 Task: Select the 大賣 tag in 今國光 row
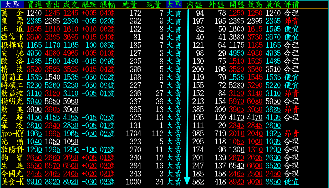tap(174, 174)
